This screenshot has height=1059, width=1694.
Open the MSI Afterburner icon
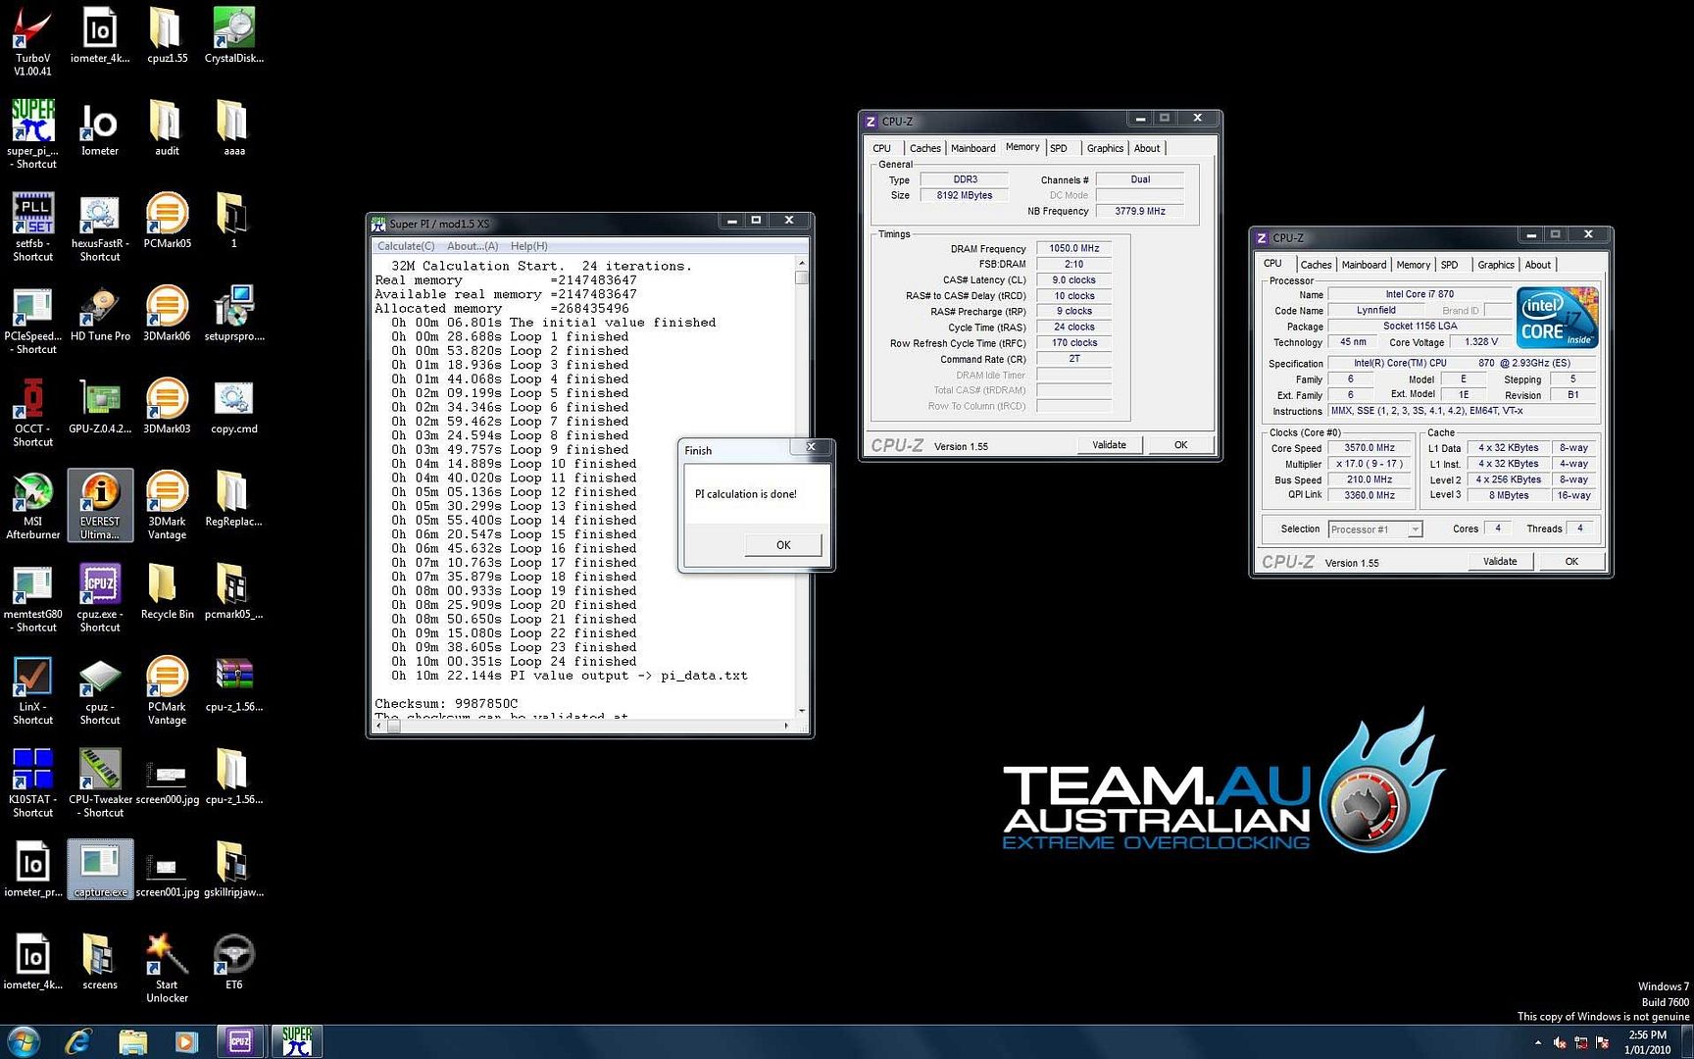(x=32, y=505)
